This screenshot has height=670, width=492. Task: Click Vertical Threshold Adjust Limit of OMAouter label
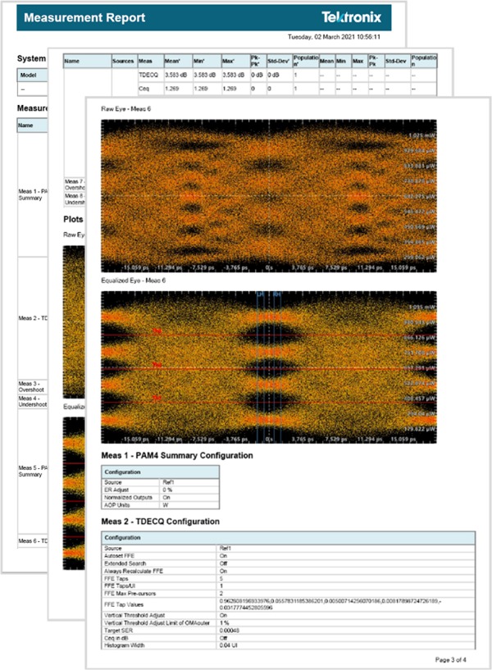coord(157,623)
